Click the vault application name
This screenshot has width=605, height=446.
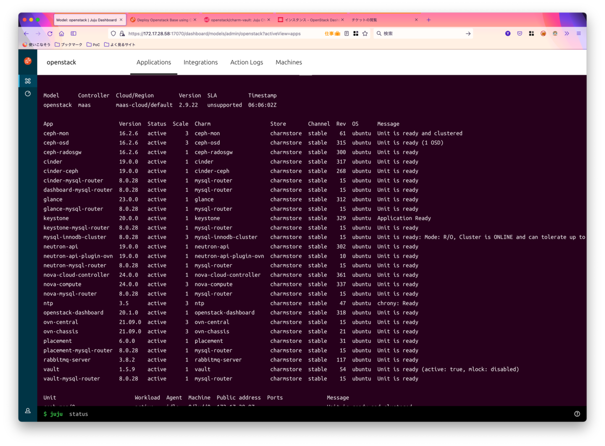pyautogui.click(x=51, y=369)
